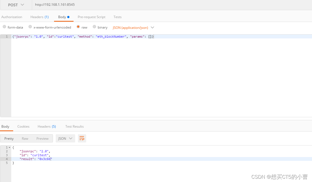Open the response Cookies tab
312x182 pixels.
23,126
